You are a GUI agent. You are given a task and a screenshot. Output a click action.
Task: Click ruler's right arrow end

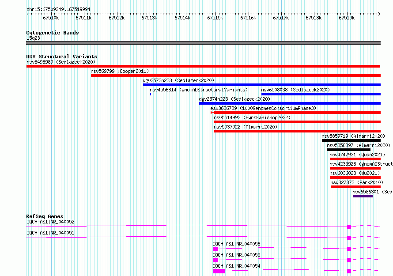tap(379, 14)
